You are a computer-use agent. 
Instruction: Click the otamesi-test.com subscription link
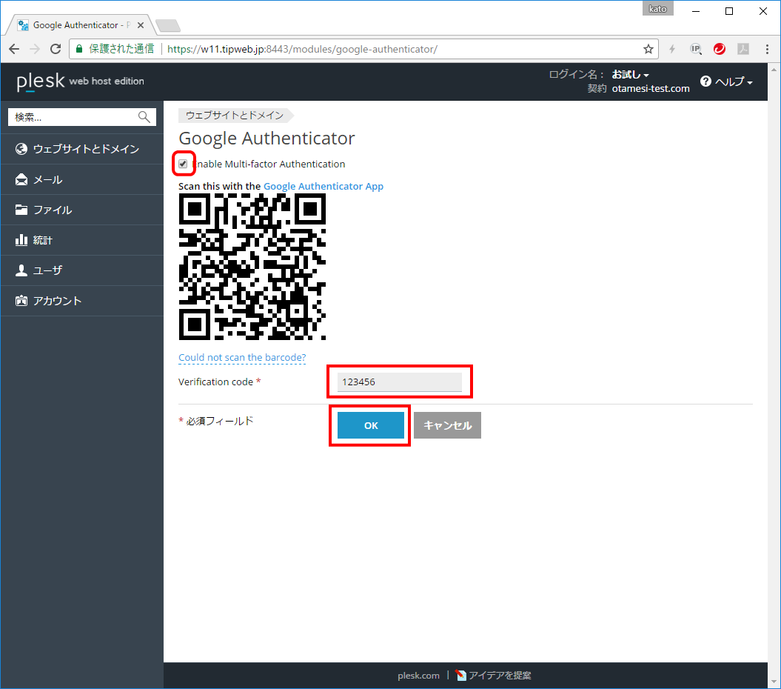(651, 88)
